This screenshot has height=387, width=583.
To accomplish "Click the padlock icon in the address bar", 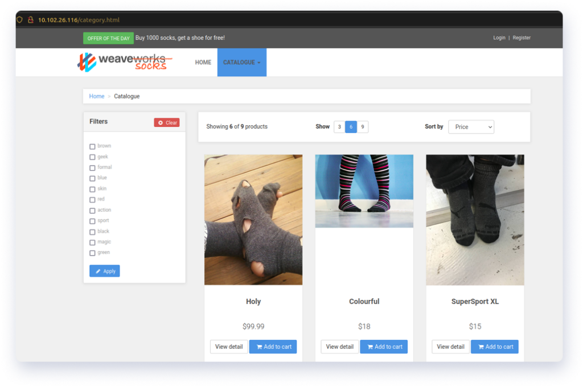I will 30,19.
